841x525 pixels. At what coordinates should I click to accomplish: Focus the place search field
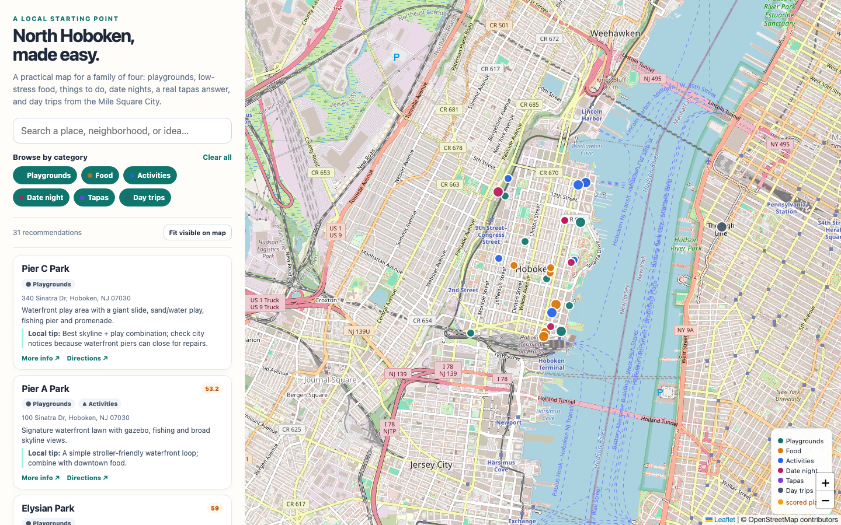(x=122, y=131)
